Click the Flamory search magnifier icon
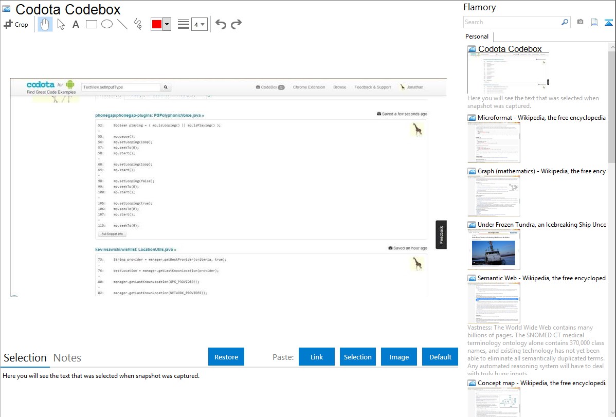The width and height of the screenshot is (616, 417). point(565,22)
